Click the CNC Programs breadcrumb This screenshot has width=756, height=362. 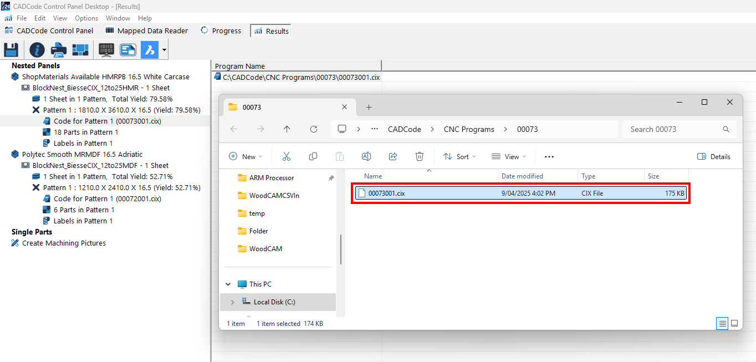[469, 129]
